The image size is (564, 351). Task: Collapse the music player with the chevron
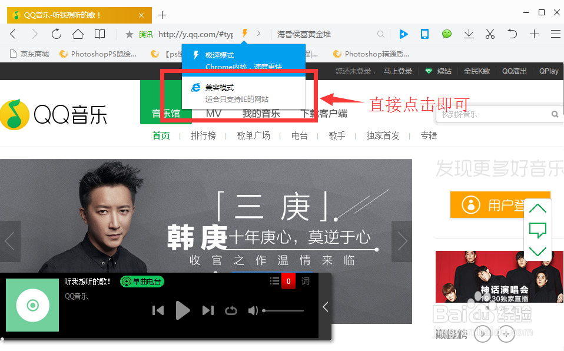[325, 306]
